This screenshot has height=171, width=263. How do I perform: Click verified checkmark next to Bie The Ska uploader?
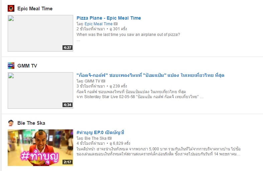click(x=110, y=138)
